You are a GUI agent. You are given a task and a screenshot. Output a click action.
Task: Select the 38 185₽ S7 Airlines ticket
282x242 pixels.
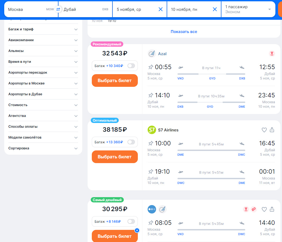(x=115, y=157)
